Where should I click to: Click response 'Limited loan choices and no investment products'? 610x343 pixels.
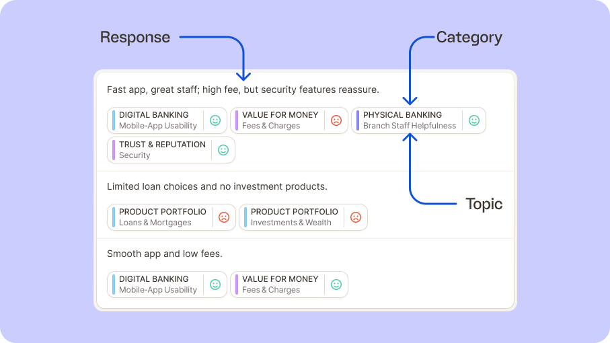pyautogui.click(x=217, y=187)
